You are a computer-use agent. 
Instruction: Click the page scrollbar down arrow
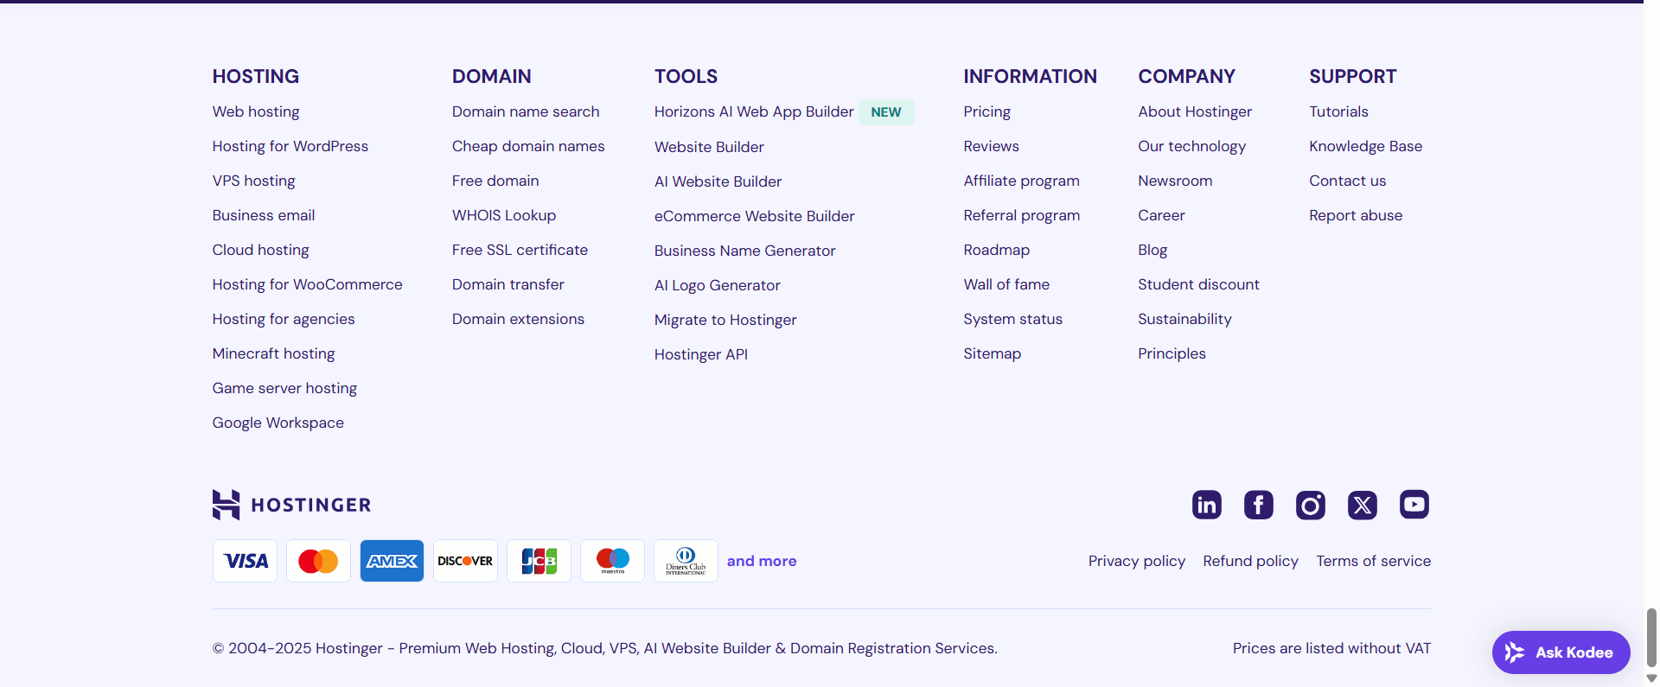tap(1651, 678)
